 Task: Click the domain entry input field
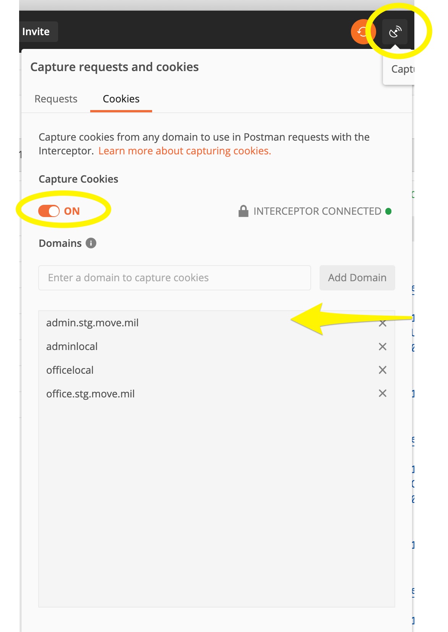174,277
